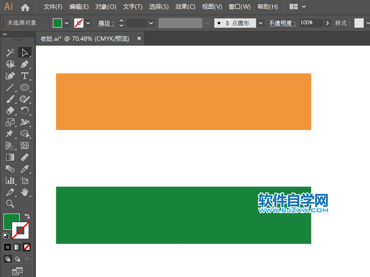The height and width of the screenshot is (277, 370).
Task: Select the Column Graph tool
Action: 10,180
